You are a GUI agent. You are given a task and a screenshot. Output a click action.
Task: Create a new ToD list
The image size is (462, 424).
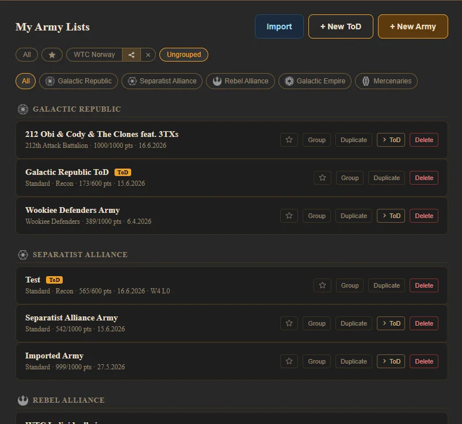341,26
